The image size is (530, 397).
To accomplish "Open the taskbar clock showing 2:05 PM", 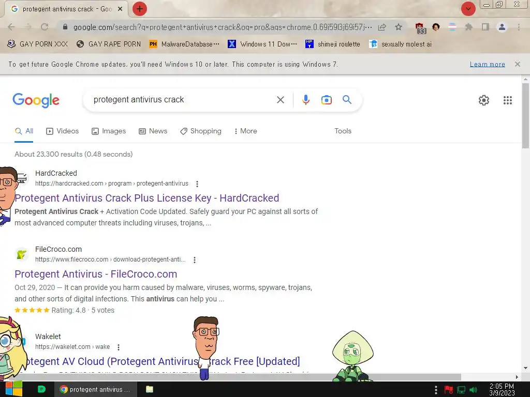I will click(x=502, y=390).
